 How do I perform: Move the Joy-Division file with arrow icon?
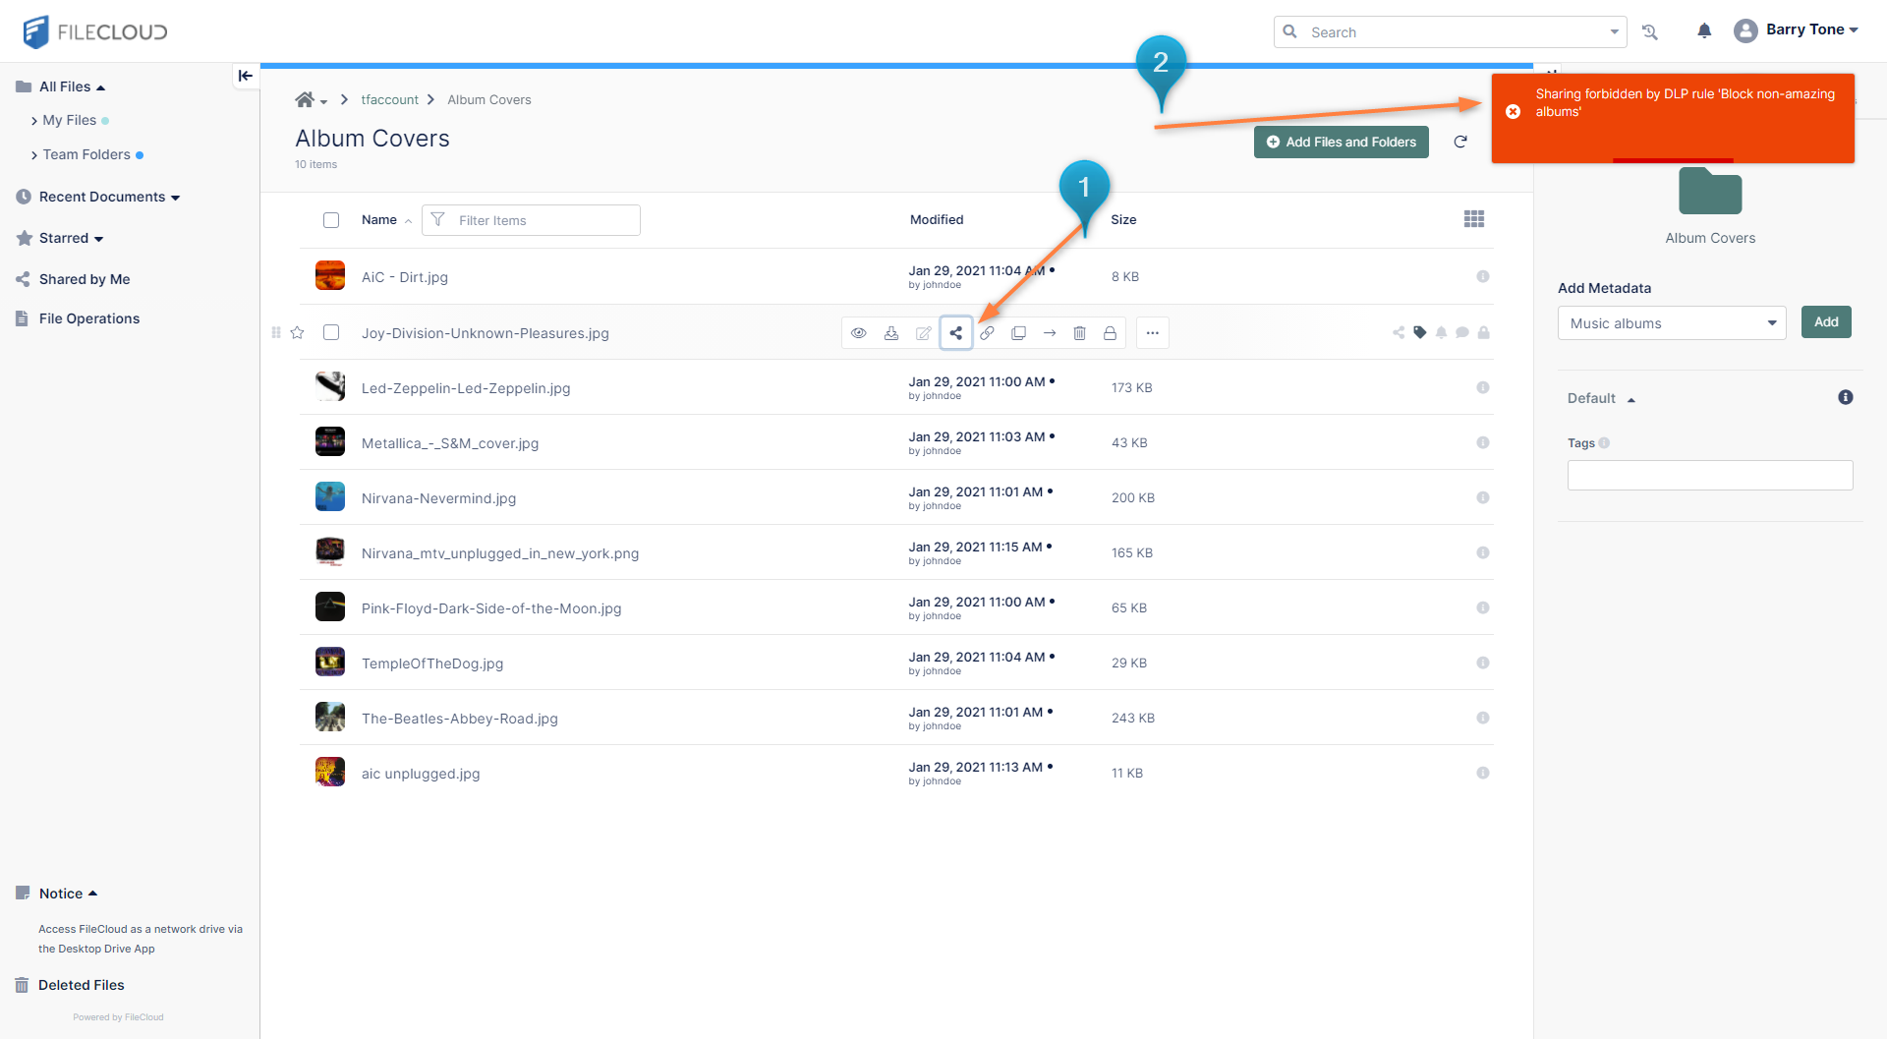tap(1050, 333)
